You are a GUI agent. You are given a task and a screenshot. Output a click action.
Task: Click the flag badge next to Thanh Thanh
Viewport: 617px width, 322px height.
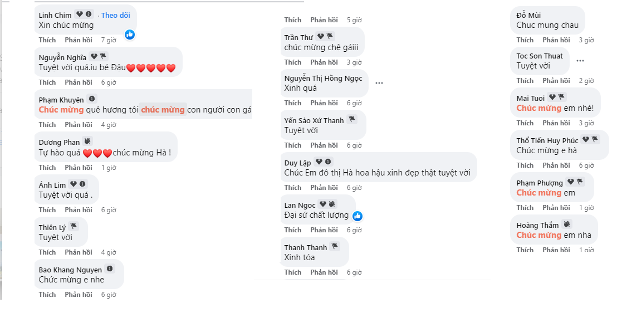coord(335,247)
